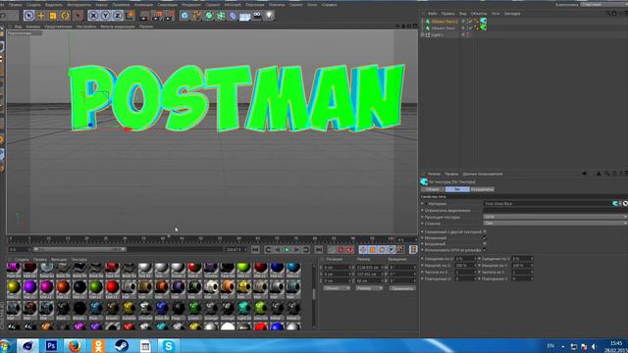Open the Windows Start menu

[6, 346]
